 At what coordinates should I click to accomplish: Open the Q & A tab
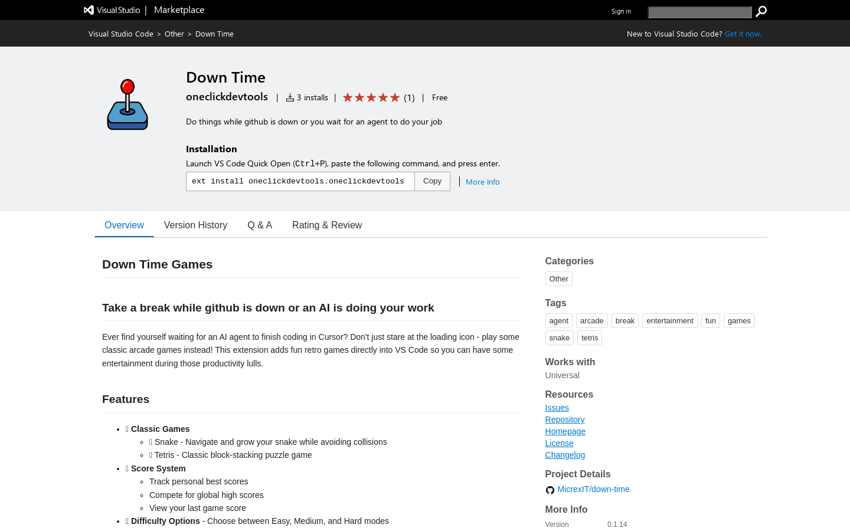(x=260, y=225)
